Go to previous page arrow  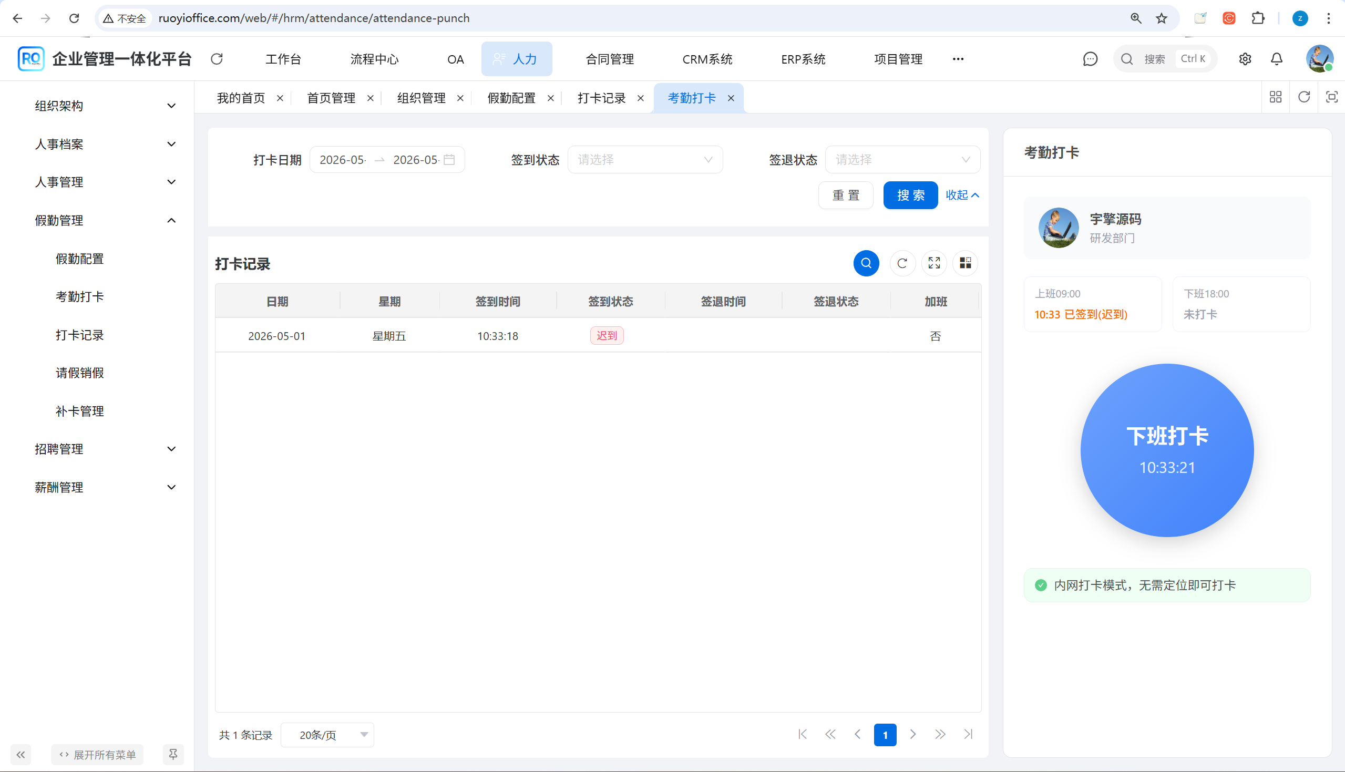858,734
